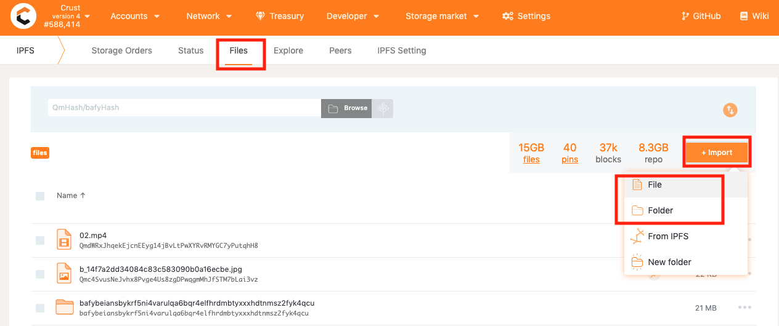Switch to the Explore tab
The height and width of the screenshot is (326, 779).
pyautogui.click(x=288, y=50)
